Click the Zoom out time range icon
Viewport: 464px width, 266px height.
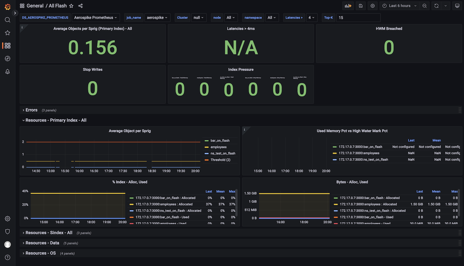click(424, 6)
